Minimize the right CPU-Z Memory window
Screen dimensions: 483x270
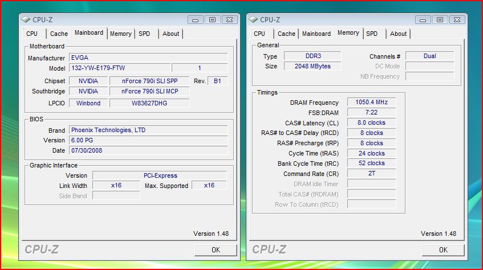pyautogui.click(x=423, y=20)
